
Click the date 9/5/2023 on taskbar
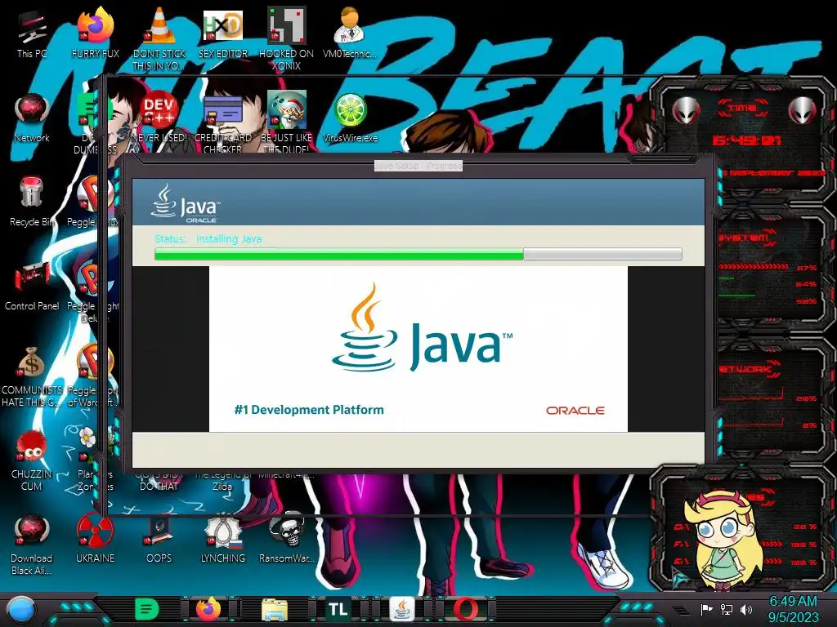793,617
